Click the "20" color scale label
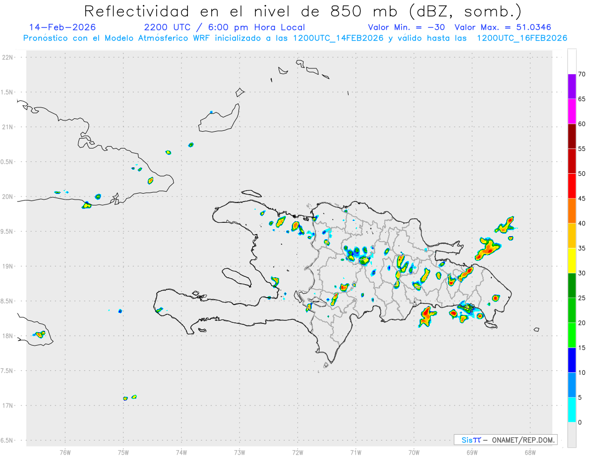 [x=582, y=323]
